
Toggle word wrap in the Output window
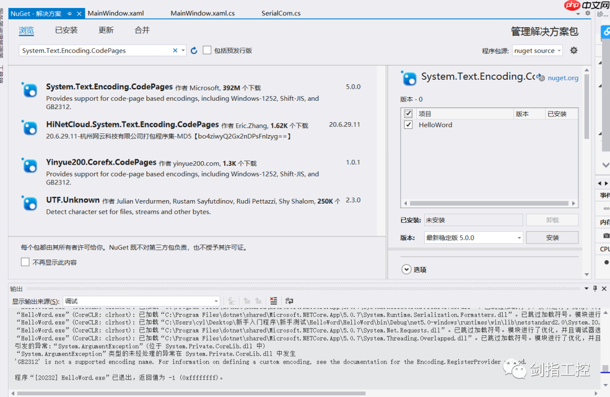(289, 301)
